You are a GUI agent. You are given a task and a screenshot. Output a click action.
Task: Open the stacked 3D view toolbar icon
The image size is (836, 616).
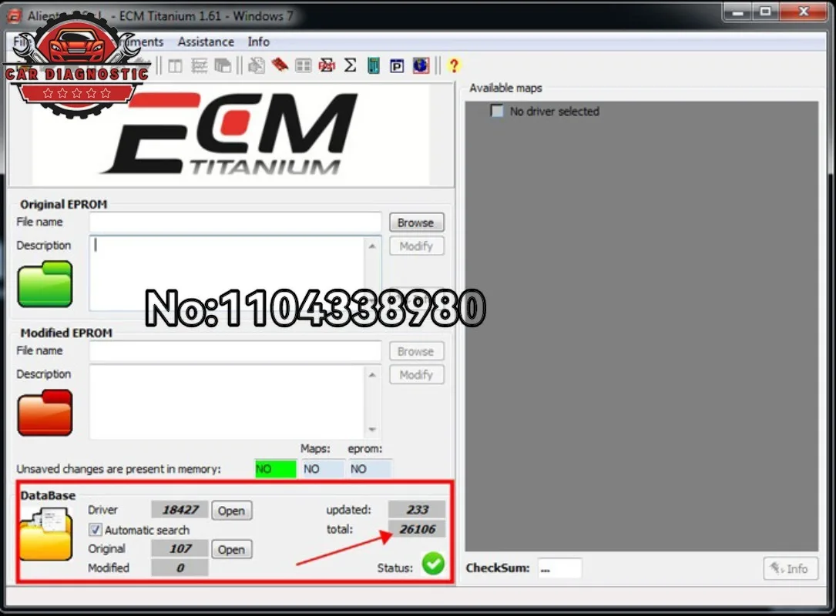click(223, 66)
